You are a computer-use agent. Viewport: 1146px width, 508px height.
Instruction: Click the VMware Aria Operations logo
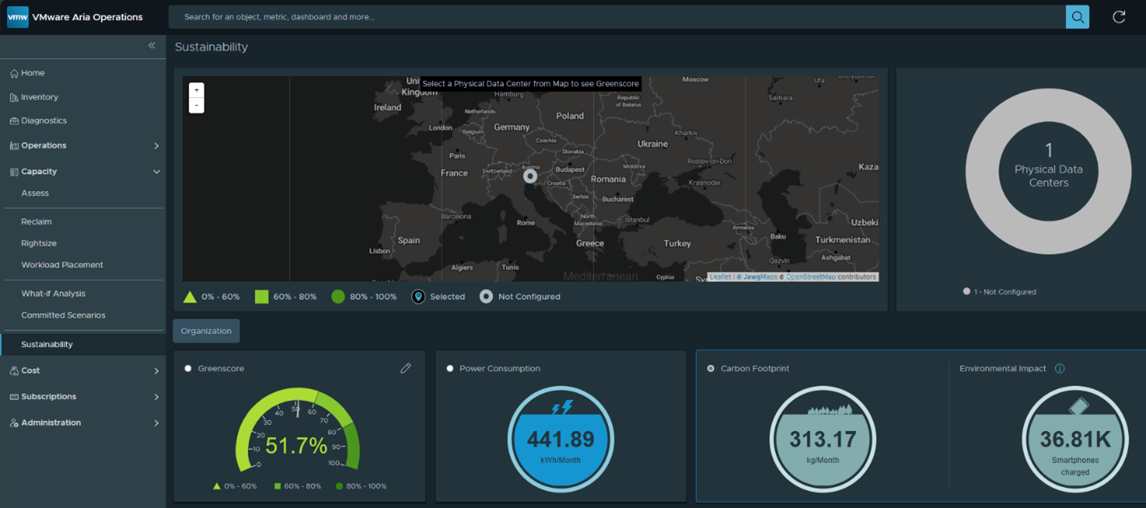[x=18, y=17]
